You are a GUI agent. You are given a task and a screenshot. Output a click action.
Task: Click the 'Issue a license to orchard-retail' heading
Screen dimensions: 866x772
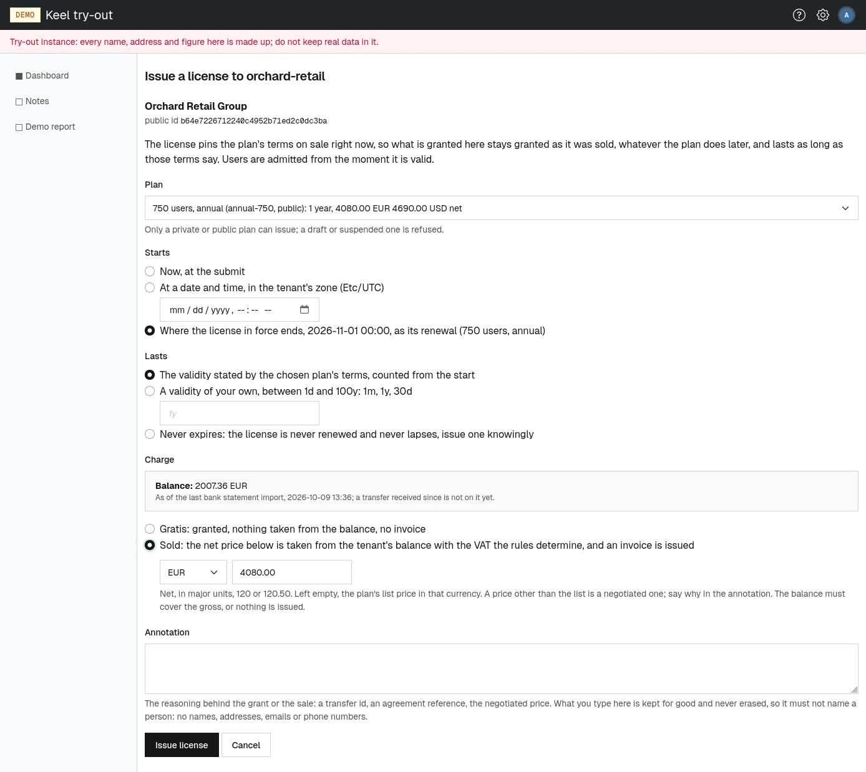click(x=235, y=76)
